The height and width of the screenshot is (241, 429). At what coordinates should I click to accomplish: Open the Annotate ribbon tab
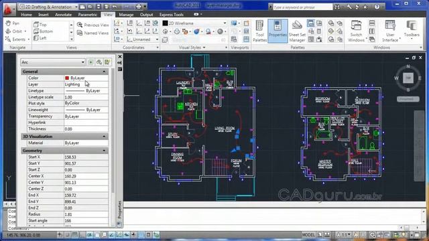[63, 15]
